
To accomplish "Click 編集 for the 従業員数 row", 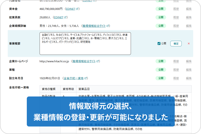I will point(189,17).
